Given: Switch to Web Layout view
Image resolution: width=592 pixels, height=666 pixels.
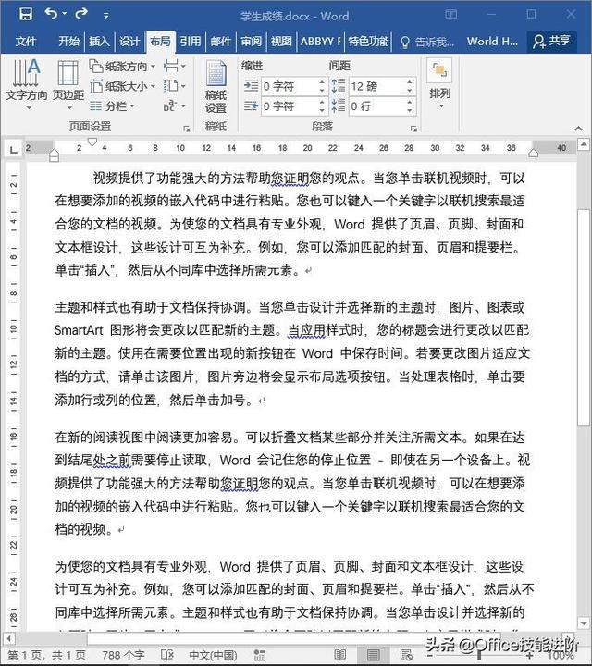Looking at the screenshot, I should pos(406,655).
